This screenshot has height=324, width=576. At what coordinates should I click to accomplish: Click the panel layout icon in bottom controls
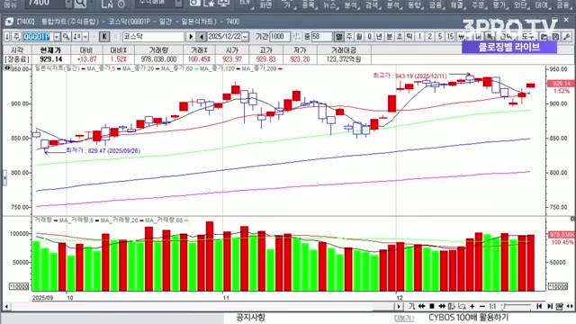452,306
